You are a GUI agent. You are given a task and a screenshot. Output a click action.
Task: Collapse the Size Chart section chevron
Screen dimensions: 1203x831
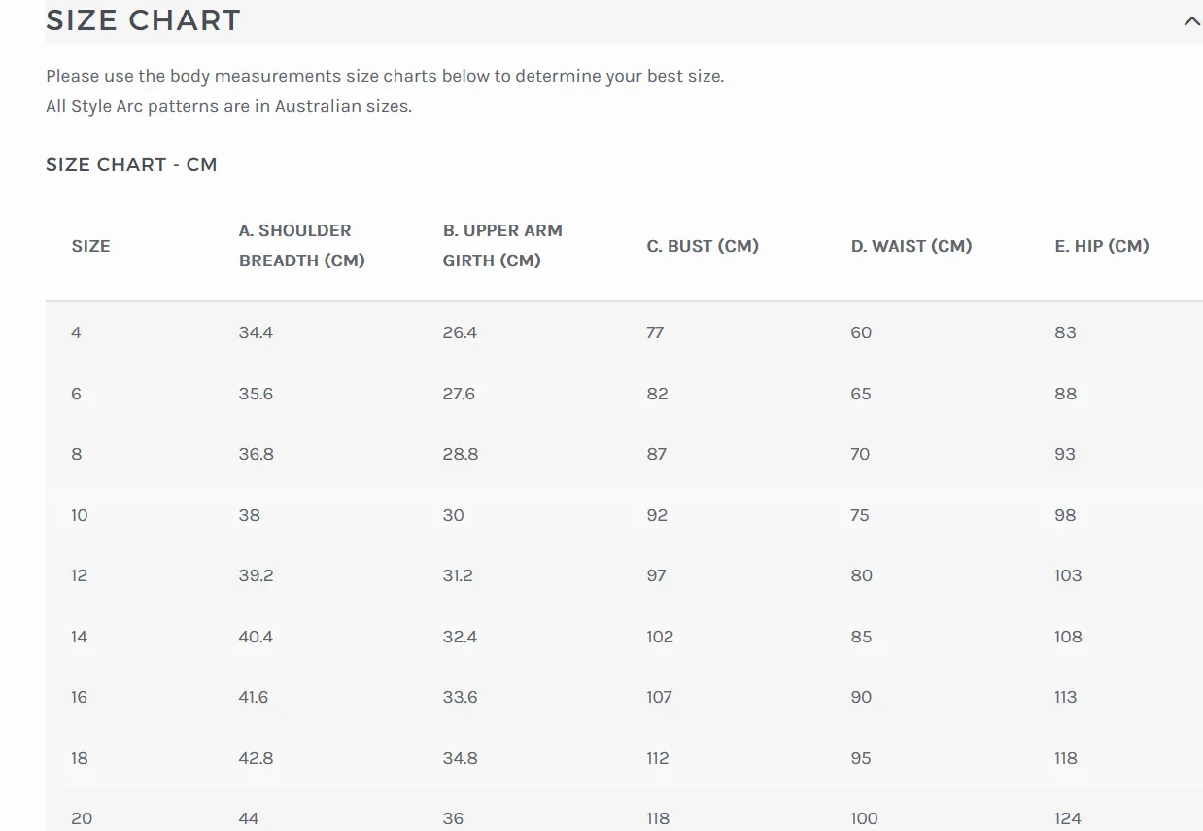tap(1191, 21)
